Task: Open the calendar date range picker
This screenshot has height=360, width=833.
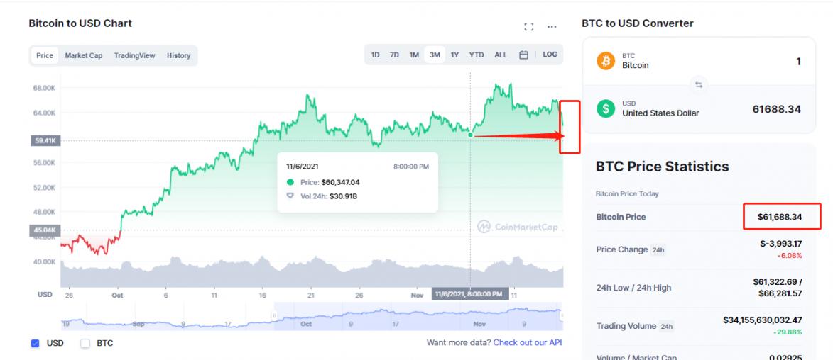Action: click(x=523, y=55)
